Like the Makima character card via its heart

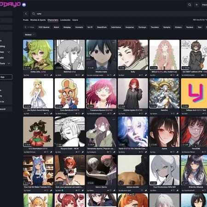click(79, 75)
